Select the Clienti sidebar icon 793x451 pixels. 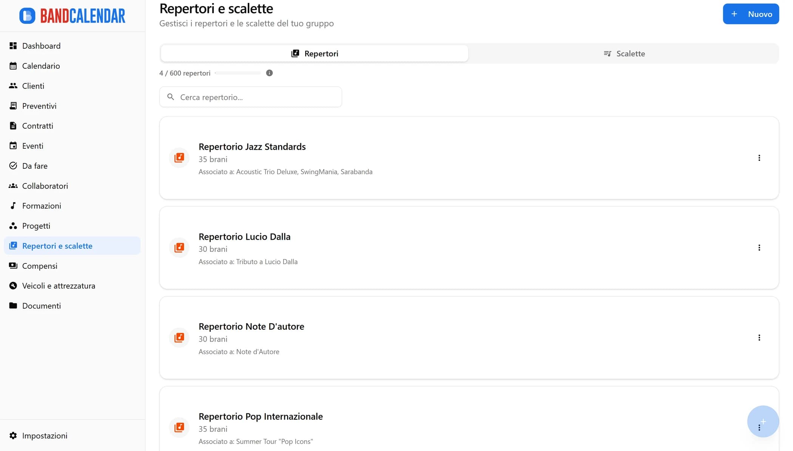coord(13,86)
